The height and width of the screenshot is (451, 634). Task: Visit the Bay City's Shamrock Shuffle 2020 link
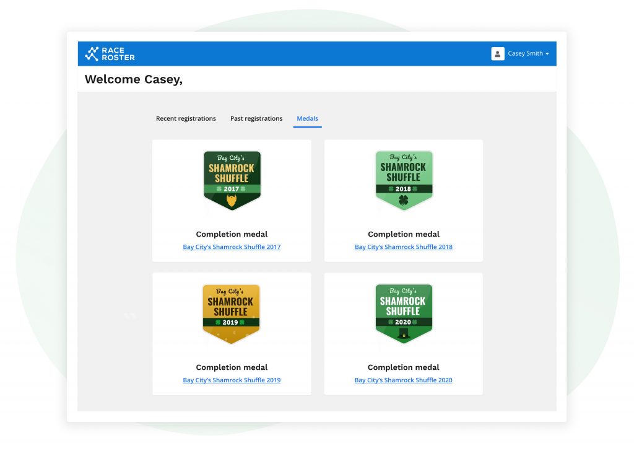tap(404, 380)
